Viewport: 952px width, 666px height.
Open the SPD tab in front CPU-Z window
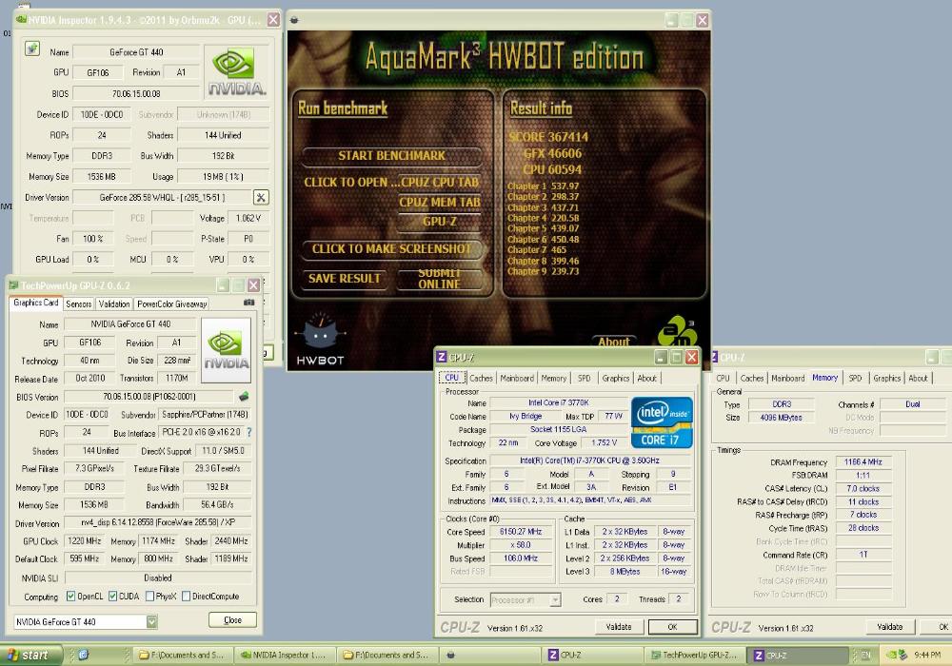pos(585,378)
